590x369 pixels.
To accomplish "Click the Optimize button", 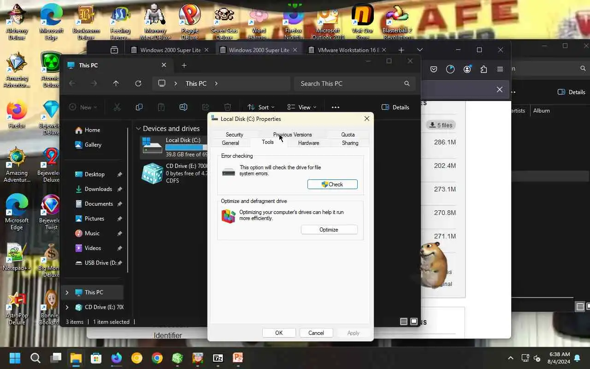I will tap(329, 230).
